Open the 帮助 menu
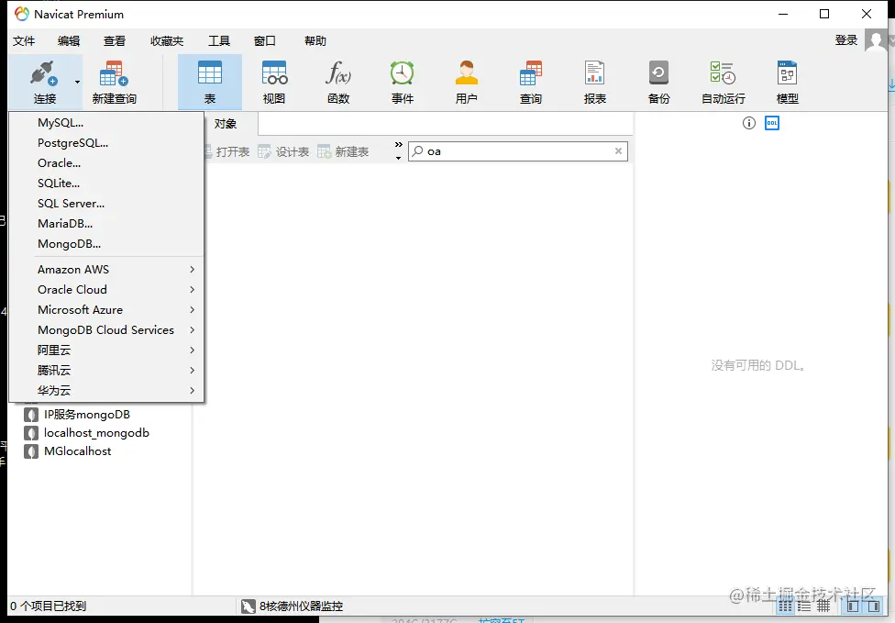Viewport: 895px width, 623px height. 315,40
